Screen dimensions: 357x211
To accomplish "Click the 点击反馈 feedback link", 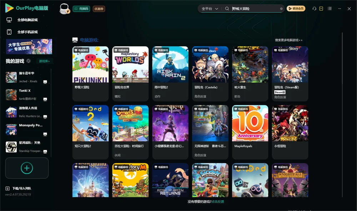I will (218, 201).
